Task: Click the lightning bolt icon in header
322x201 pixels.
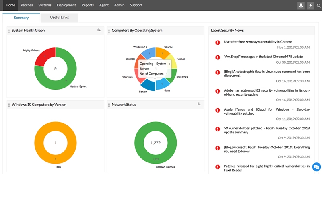Action: [310, 5]
